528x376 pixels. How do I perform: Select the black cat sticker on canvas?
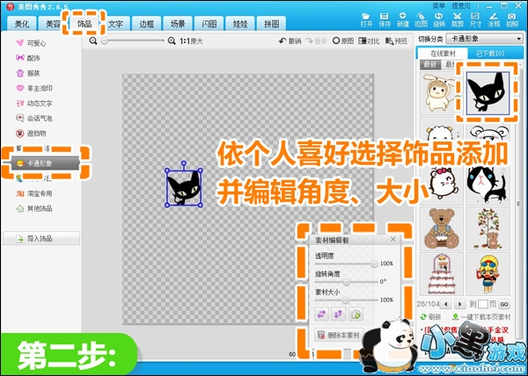[x=184, y=188]
